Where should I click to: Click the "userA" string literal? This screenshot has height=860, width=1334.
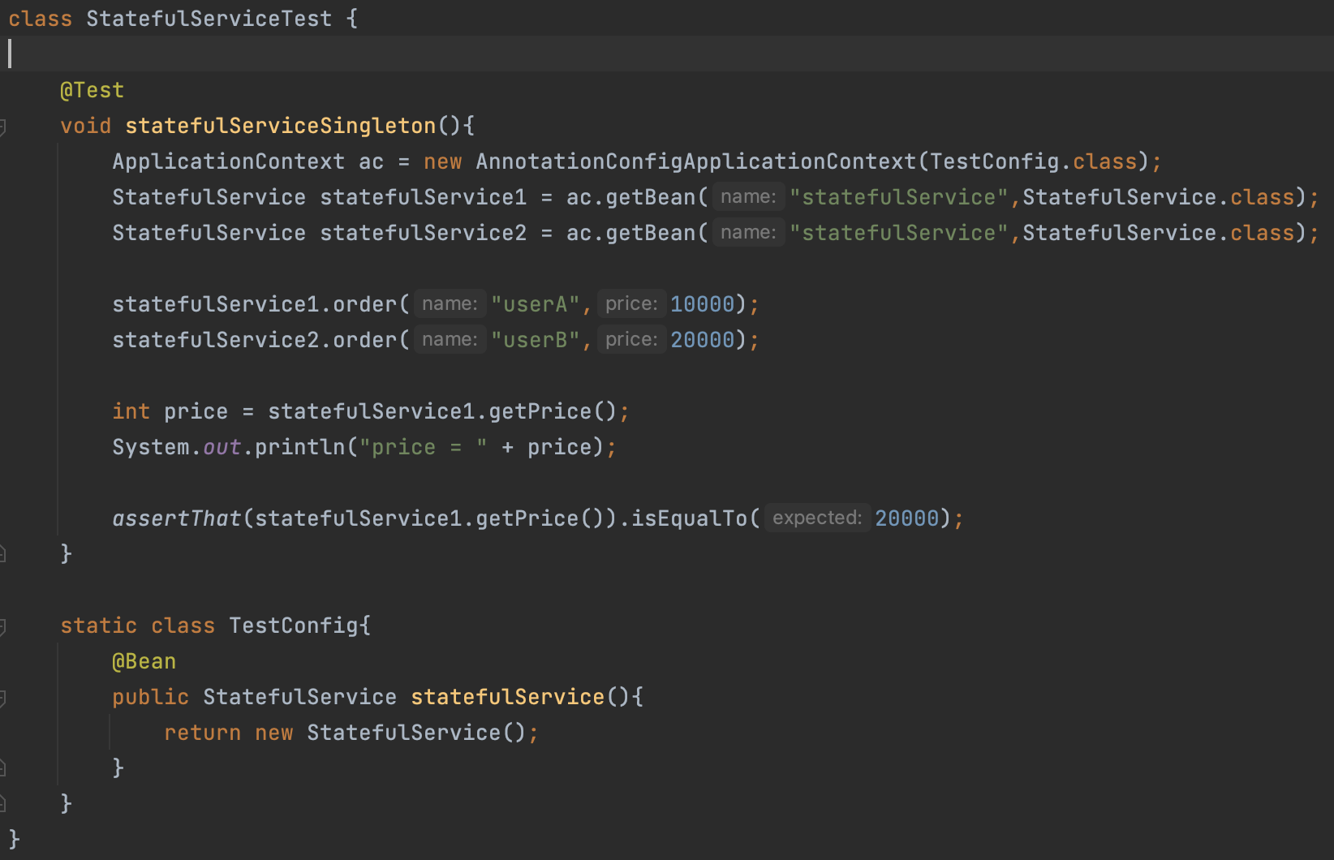[x=535, y=304]
